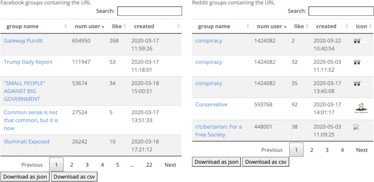Click Next in Reddit table pagination
This screenshot has height=182, width=374.
pos(362,150)
